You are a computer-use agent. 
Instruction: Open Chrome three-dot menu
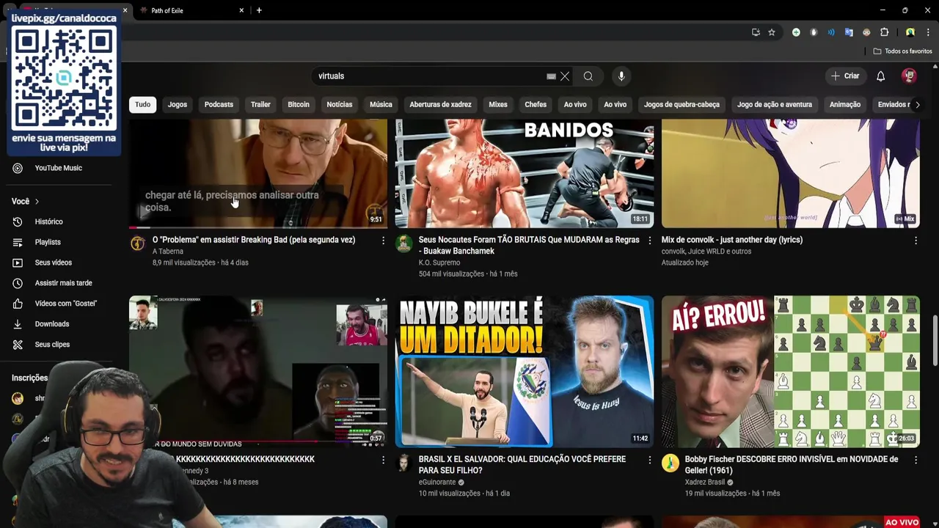(928, 32)
